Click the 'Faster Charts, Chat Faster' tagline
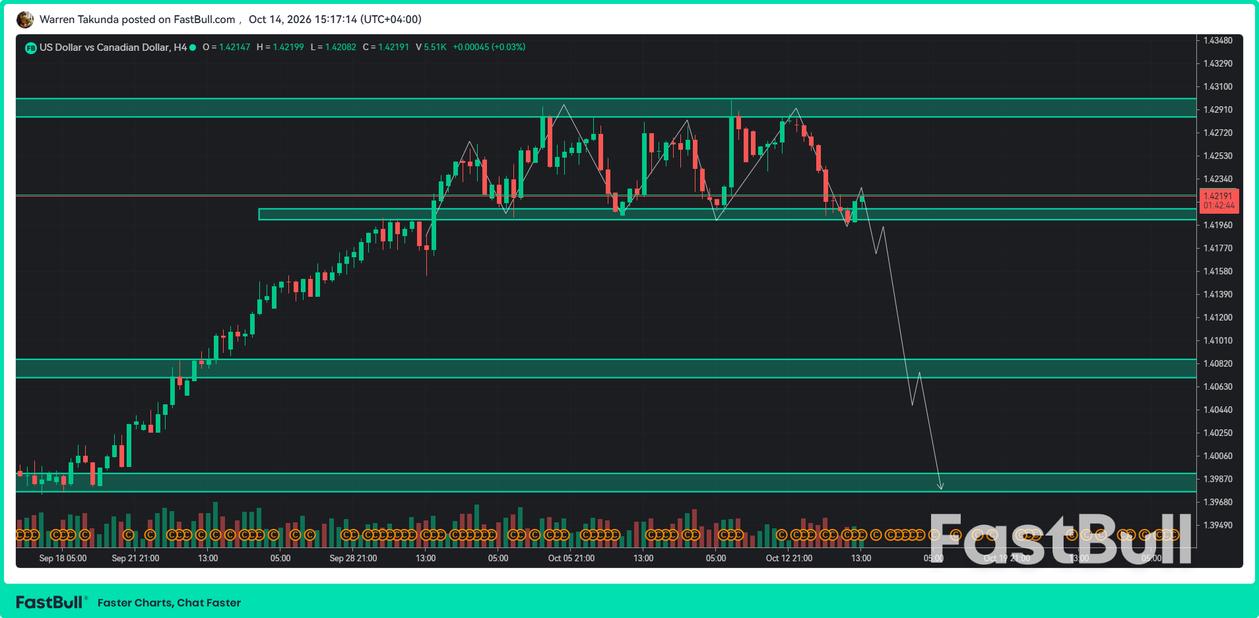The image size is (1259, 618). pos(169,603)
